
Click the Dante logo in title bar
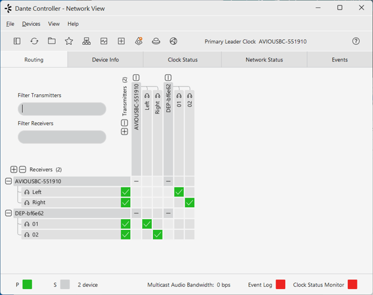8,8
